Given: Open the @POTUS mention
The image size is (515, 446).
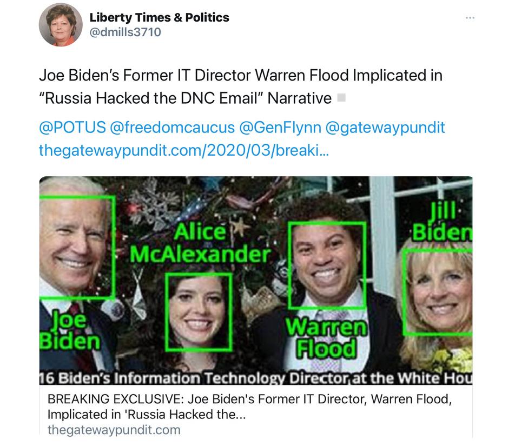Looking at the screenshot, I should pyautogui.click(x=72, y=128).
